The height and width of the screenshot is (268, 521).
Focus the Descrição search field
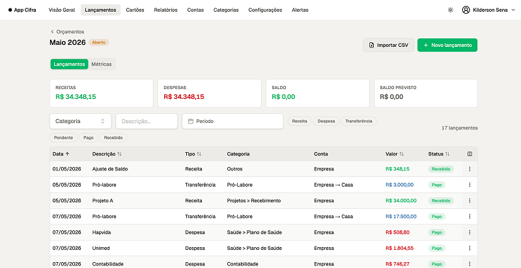[147, 121]
